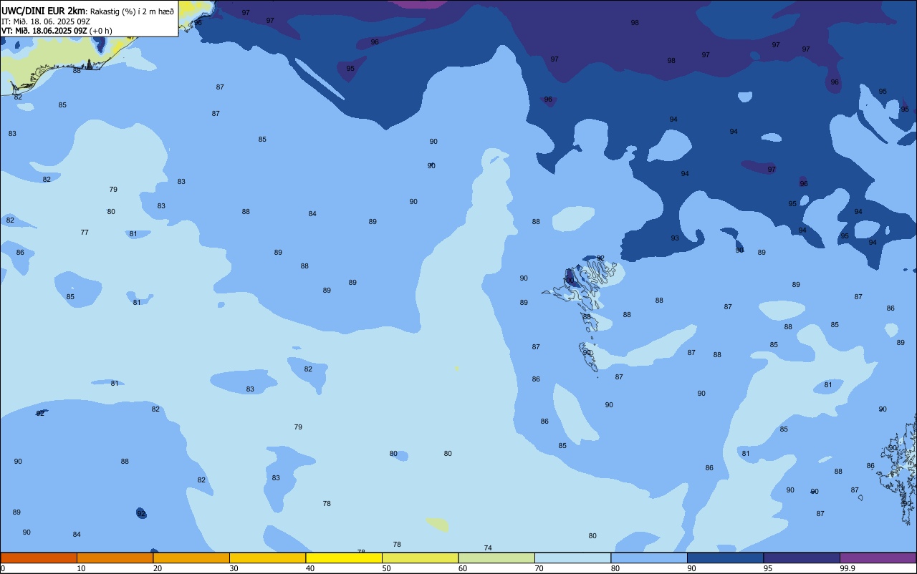Click the 0–10 dark orange legend swatch
Screen dimensions: 917x574
39,558
